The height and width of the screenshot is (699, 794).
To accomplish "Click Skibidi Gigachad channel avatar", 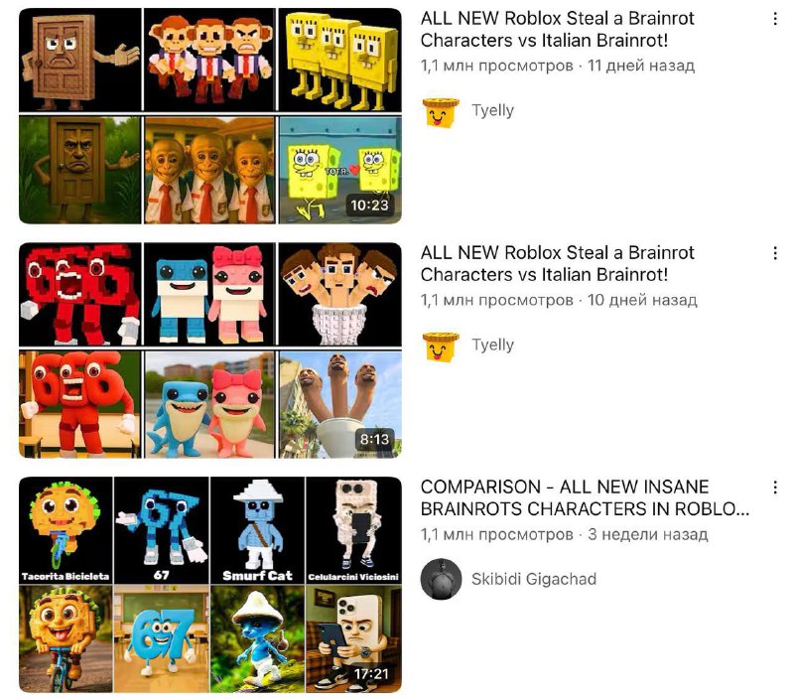I will 441,579.
